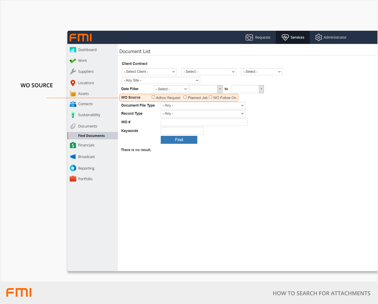Expand the Any Site dropdown

coord(161,80)
